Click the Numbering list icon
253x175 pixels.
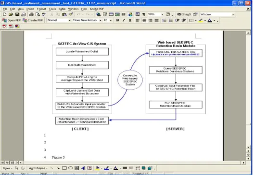coord(164,21)
